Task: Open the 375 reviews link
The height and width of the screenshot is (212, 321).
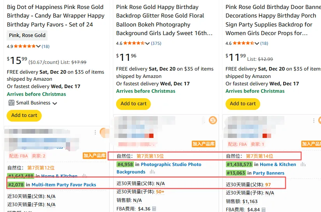Action: click(156, 43)
